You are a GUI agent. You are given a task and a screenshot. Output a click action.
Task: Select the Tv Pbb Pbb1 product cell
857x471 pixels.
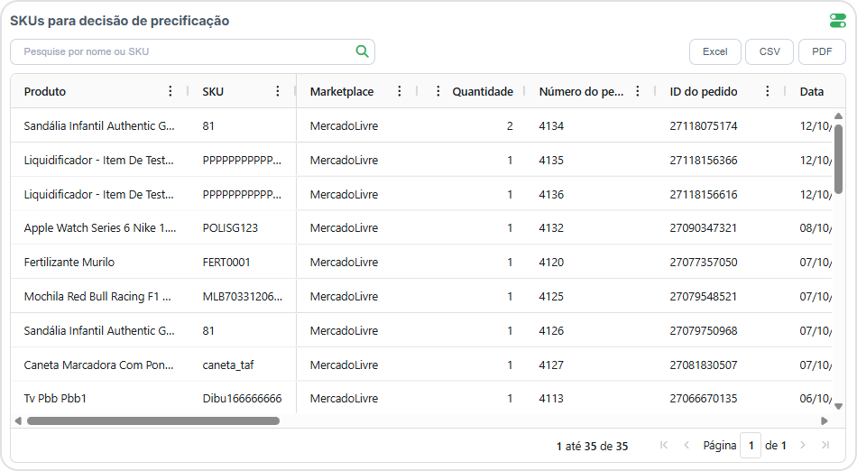point(55,398)
